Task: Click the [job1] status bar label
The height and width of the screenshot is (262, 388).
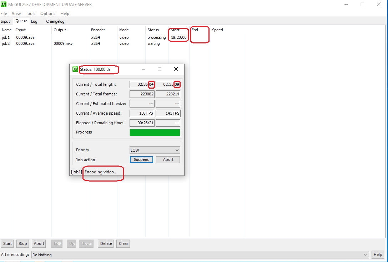Action: coord(76,172)
